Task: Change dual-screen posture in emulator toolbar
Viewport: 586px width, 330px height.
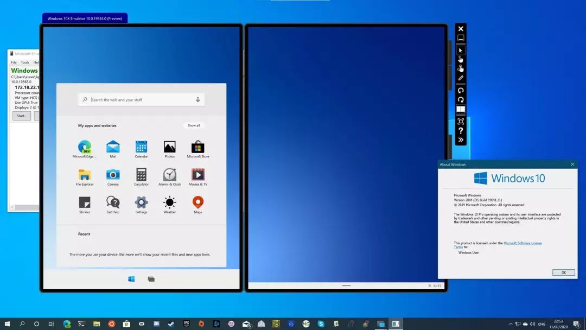Action: [x=461, y=109]
